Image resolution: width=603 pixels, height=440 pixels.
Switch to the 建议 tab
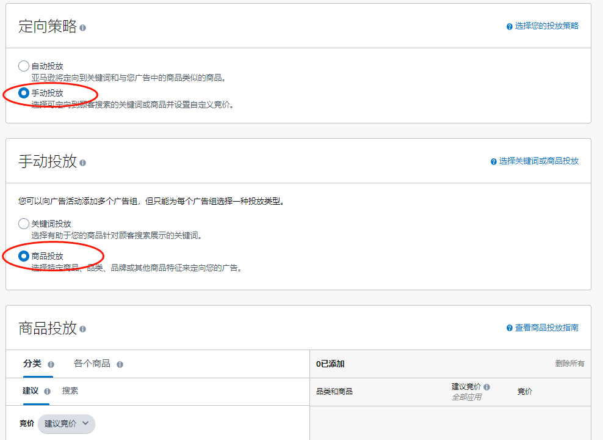click(29, 391)
